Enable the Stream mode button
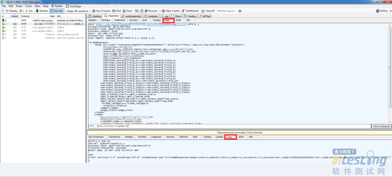392x177 pixels. click(41, 11)
